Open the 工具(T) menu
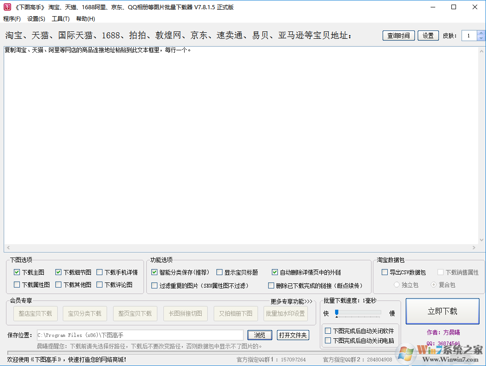Screen dimensions: 486x366 60,18
